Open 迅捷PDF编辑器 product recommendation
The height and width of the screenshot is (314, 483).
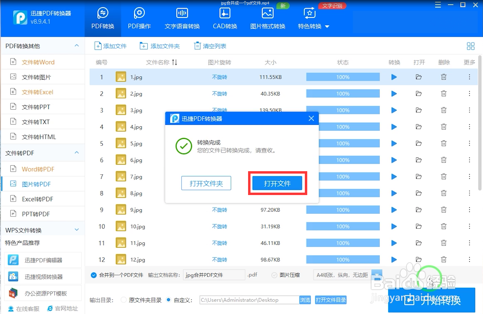point(43,260)
